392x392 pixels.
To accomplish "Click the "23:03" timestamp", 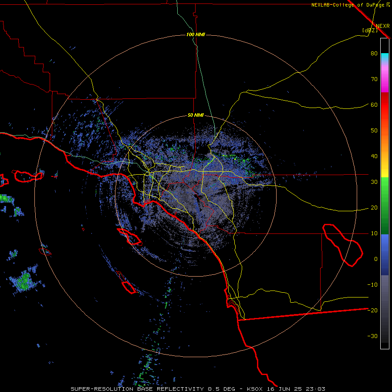I will 315,389.
